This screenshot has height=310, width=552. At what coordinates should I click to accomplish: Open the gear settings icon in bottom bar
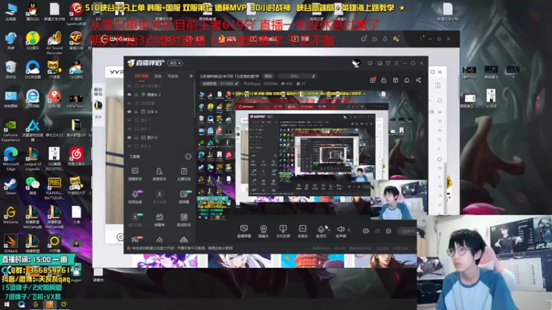coord(388,231)
